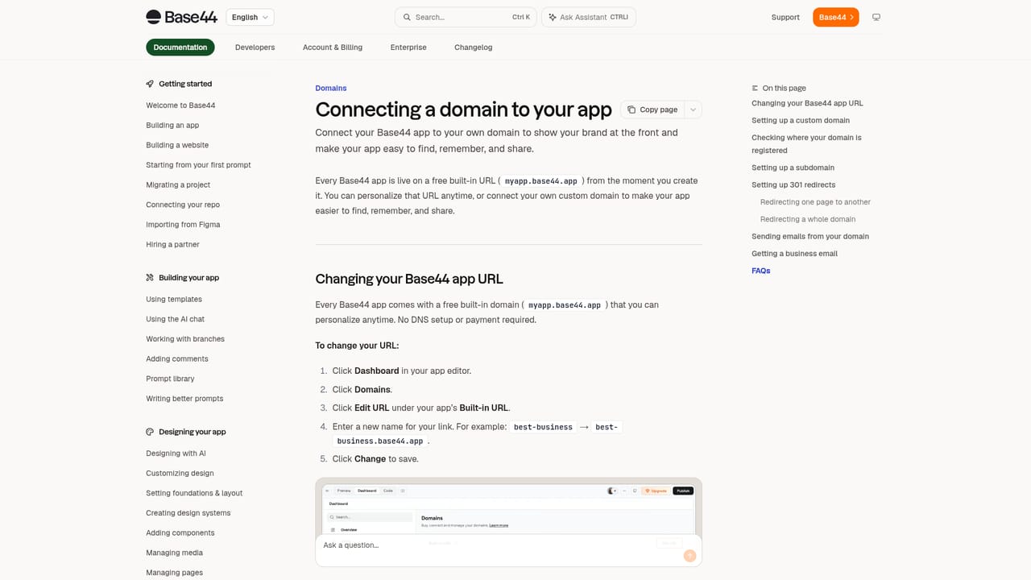Click the Building your app icon
Image resolution: width=1031 pixels, height=580 pixels.
[150, 278]
